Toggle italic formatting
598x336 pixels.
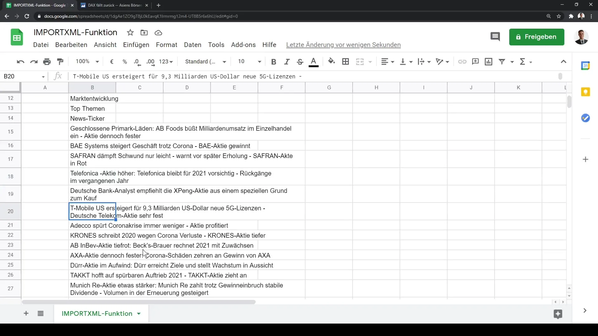(287, 62)
